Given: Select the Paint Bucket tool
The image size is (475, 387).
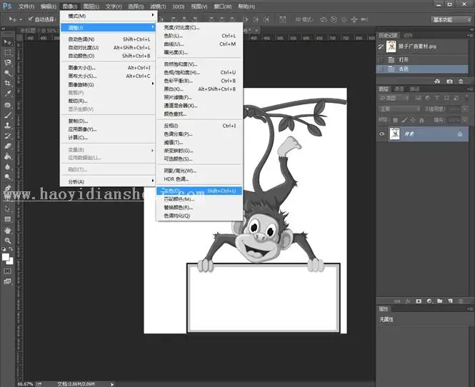Looking at the screenshot, I should tap(8, 156).
